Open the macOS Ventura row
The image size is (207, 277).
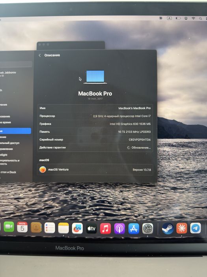coord(95,170)
